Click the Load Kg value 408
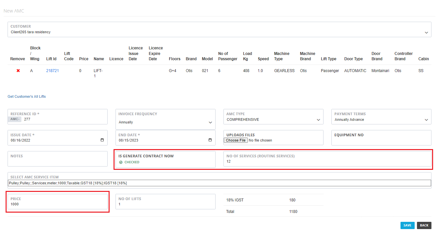The image size is (440, 235). 246,71
